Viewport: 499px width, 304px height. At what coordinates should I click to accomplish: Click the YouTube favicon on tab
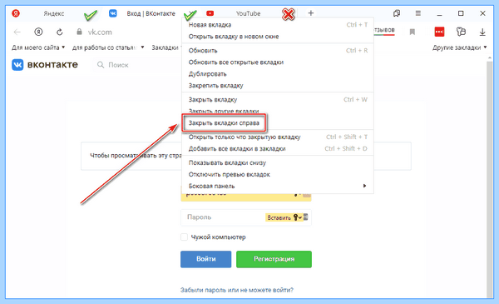point(210,13)
